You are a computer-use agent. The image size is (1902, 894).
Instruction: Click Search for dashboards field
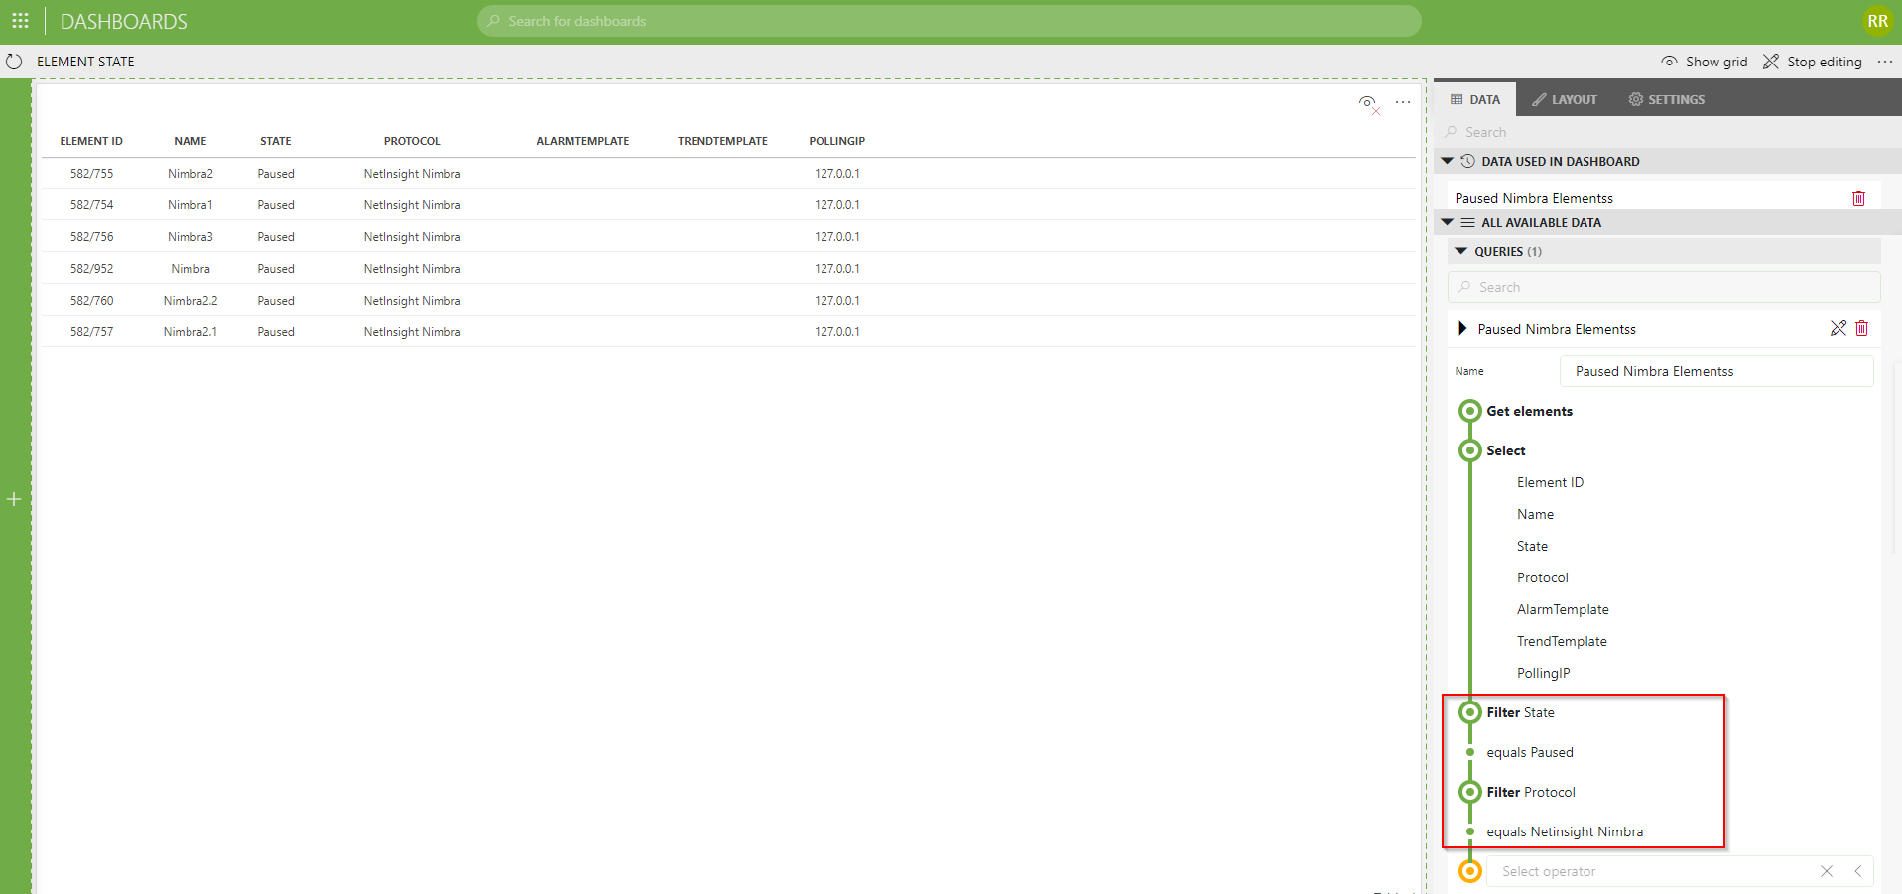tap(949, 21)
